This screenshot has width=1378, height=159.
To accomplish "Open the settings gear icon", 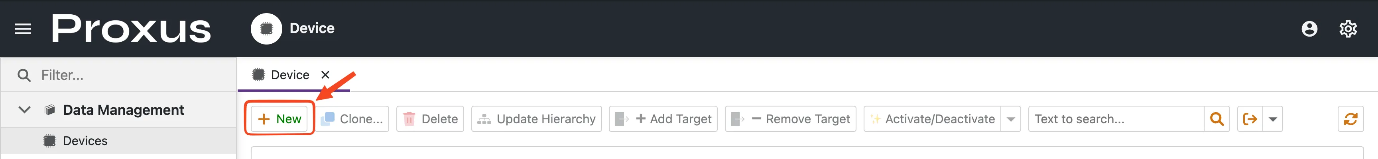I will pos(1348,29).
